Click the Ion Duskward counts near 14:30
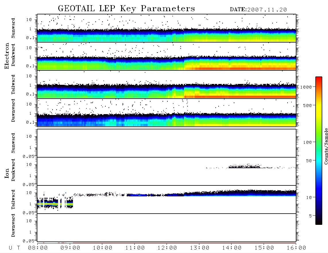Viewport: 328px width, 253px height. pyautogui.click(x=244, y=166)
